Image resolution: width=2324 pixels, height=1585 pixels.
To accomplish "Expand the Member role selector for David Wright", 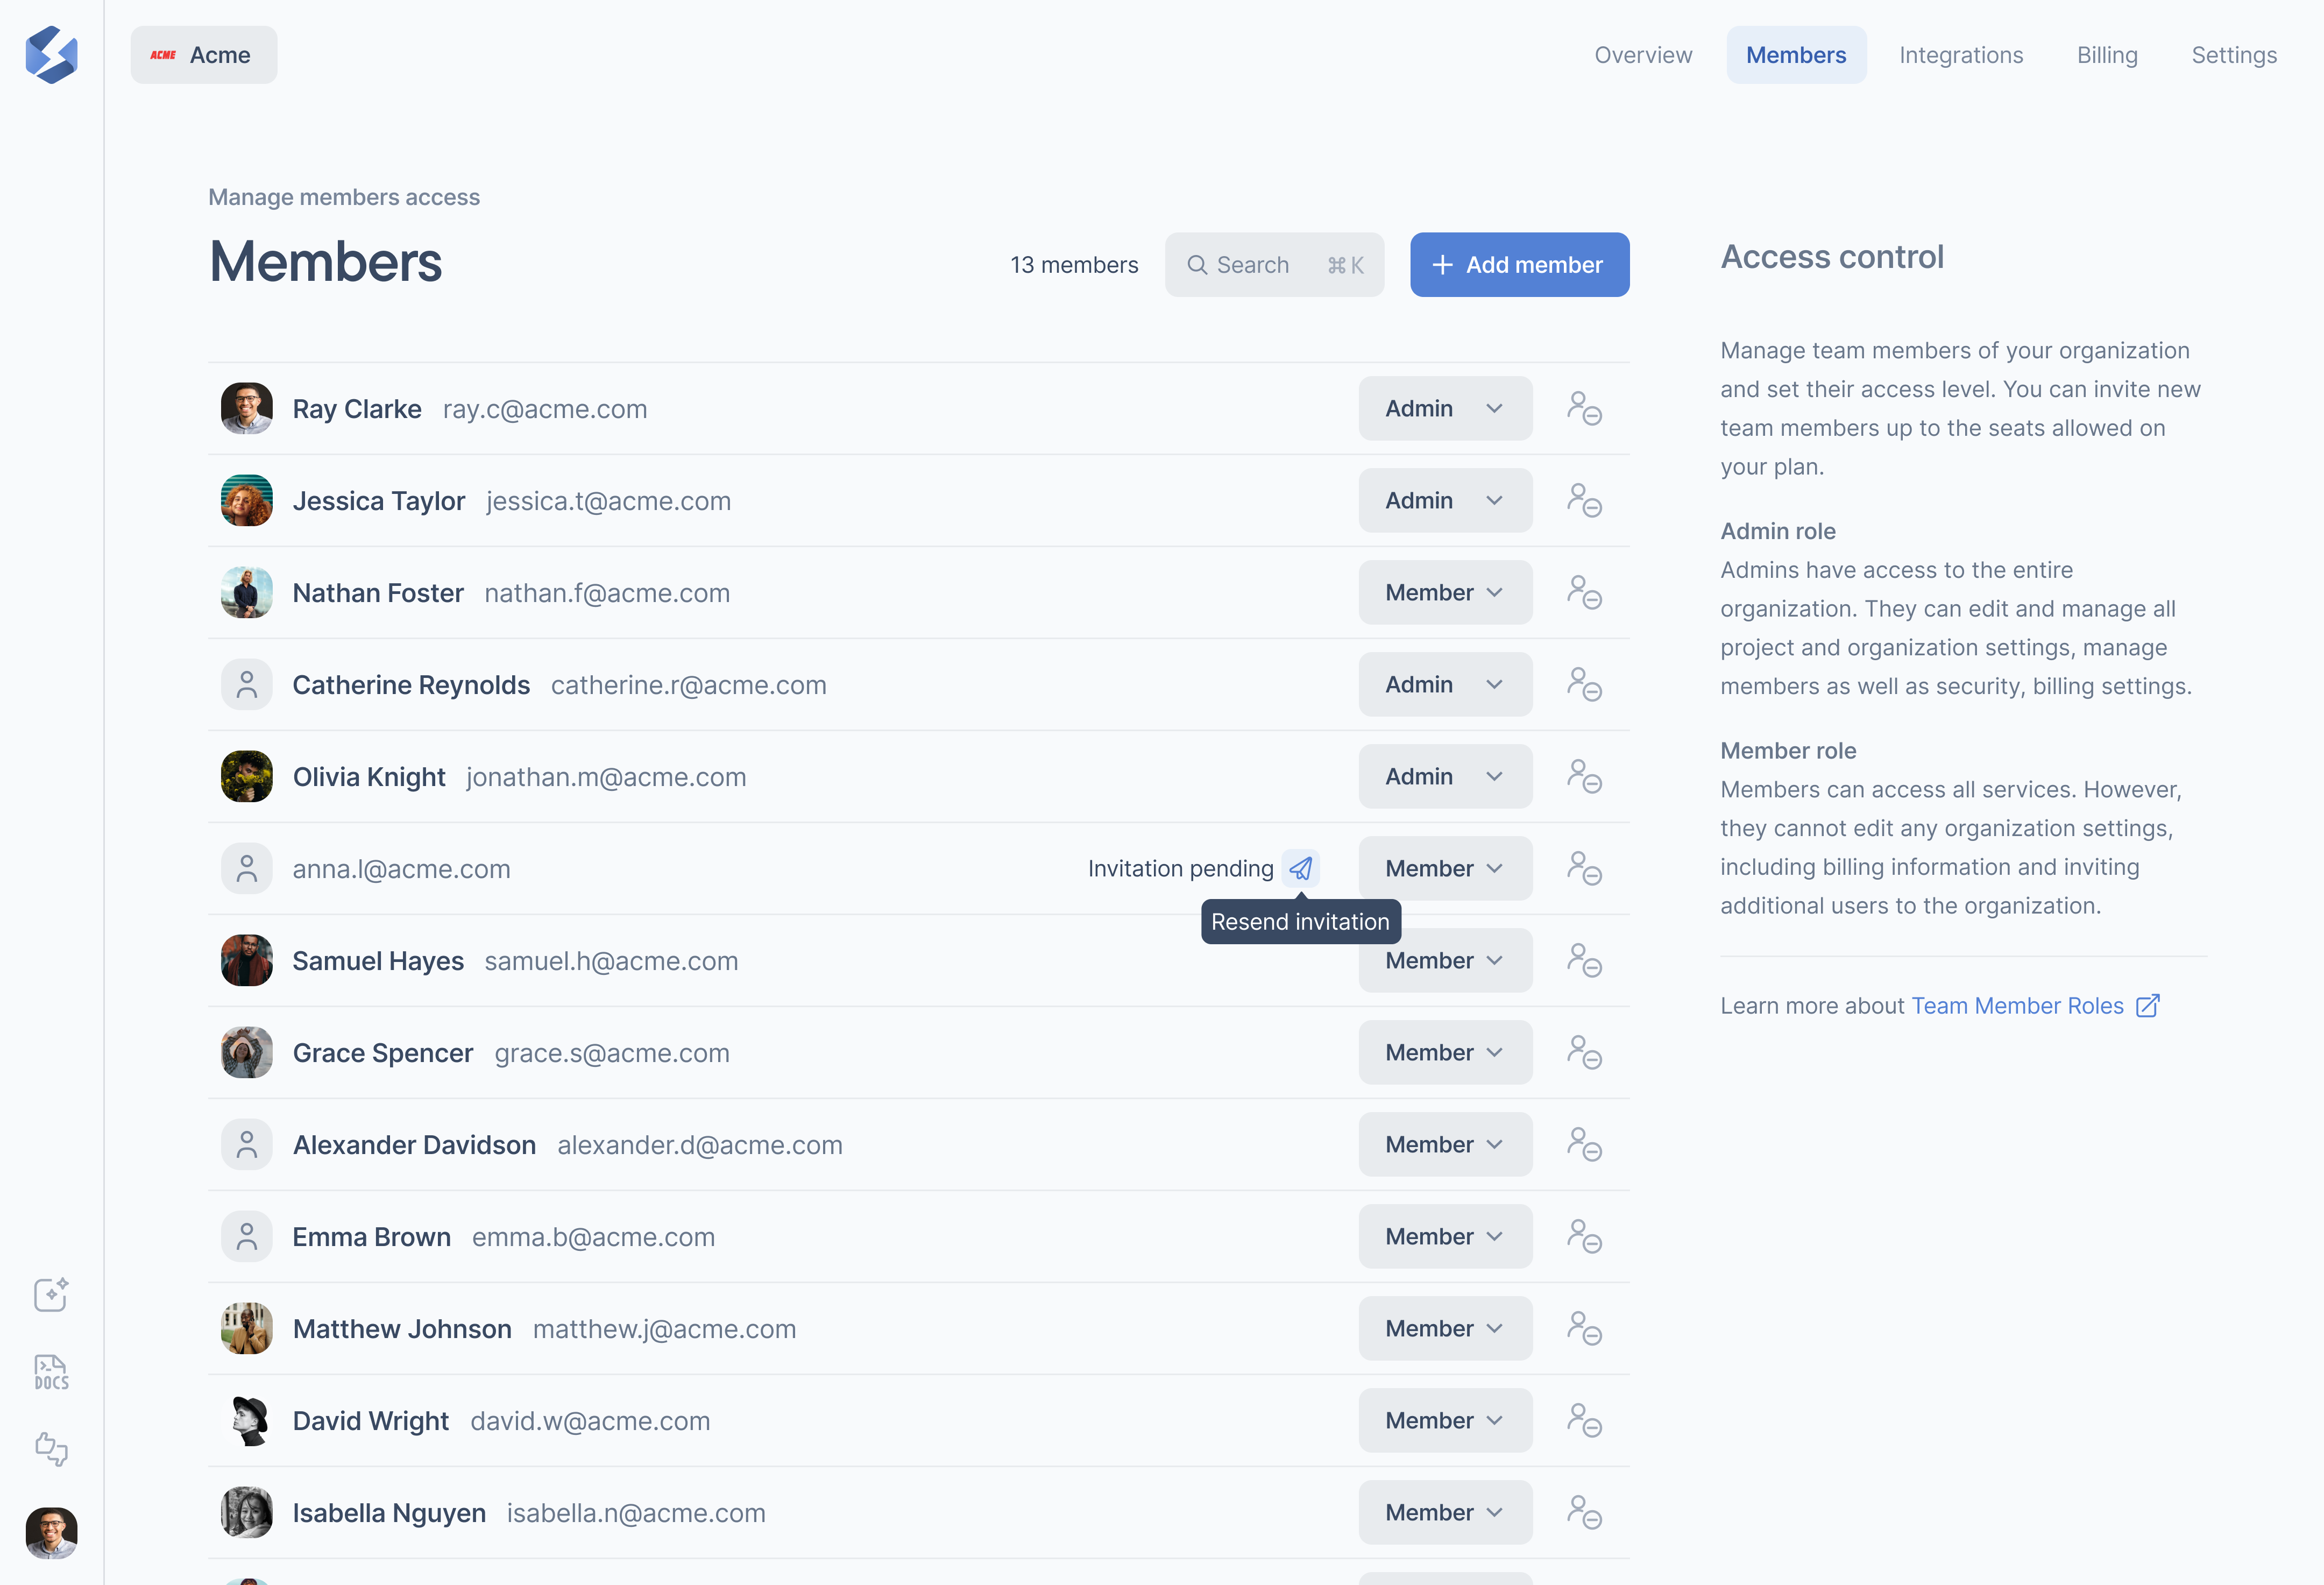I will click(x=1445, y=1420).
